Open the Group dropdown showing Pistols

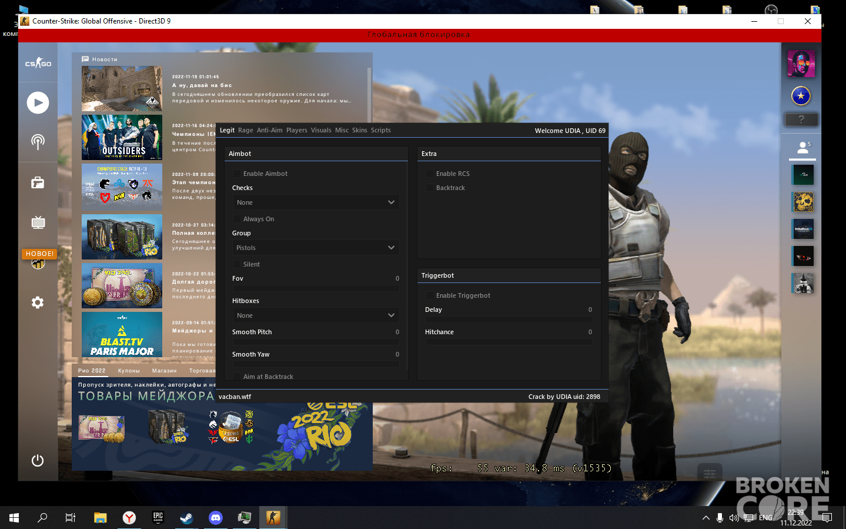(x=316, y=248)
